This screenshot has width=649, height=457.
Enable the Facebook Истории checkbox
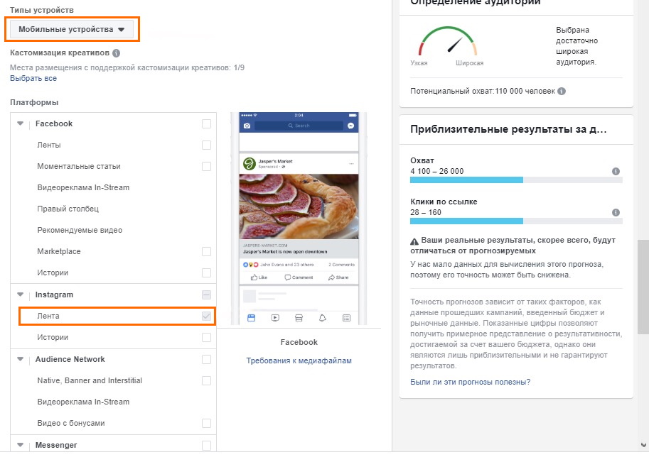206,272
